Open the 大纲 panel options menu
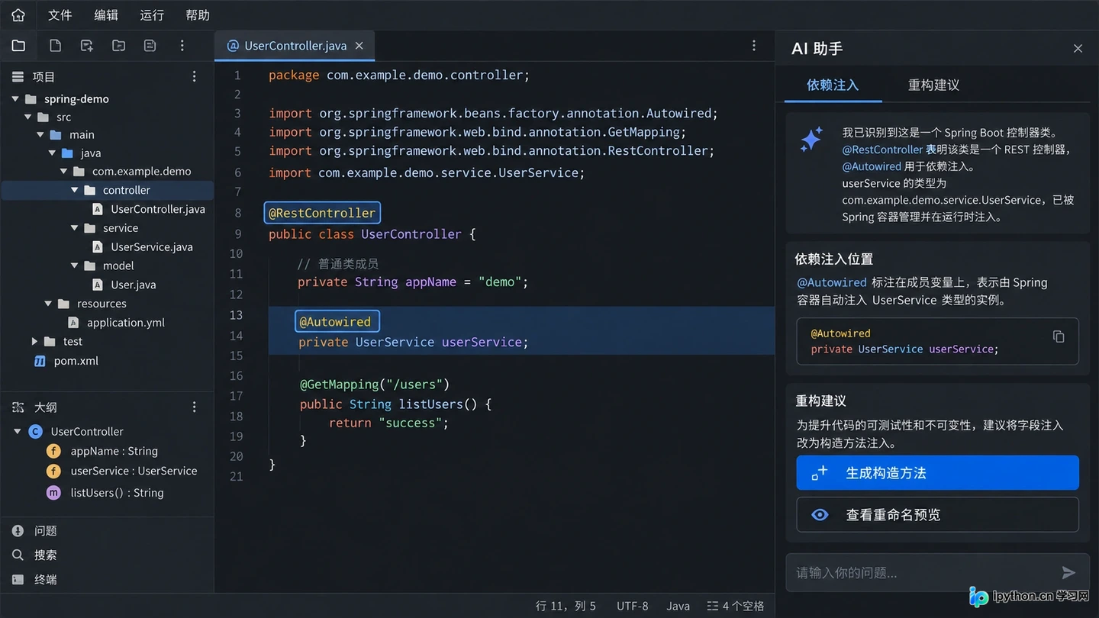The image size is (1099, 618). pyautogui.click(x=194, y=407)
